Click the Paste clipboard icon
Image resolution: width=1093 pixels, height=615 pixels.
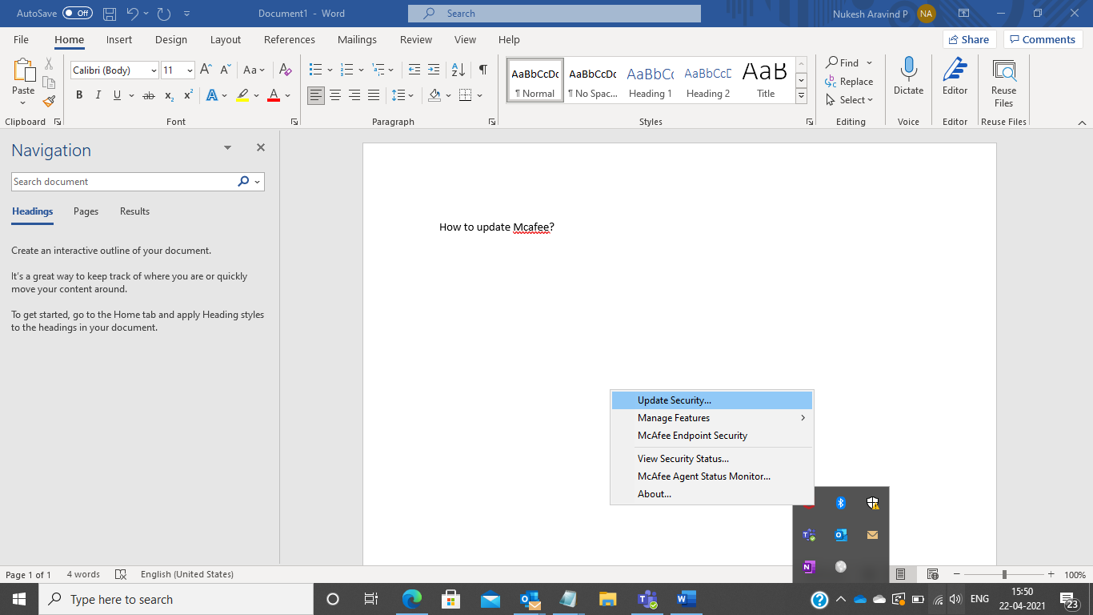tap(23, 72)
